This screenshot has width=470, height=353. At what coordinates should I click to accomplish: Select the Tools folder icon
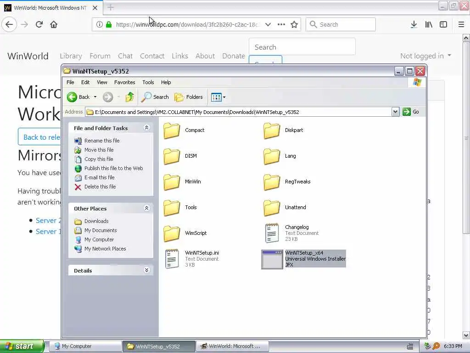tap(172, 208)
